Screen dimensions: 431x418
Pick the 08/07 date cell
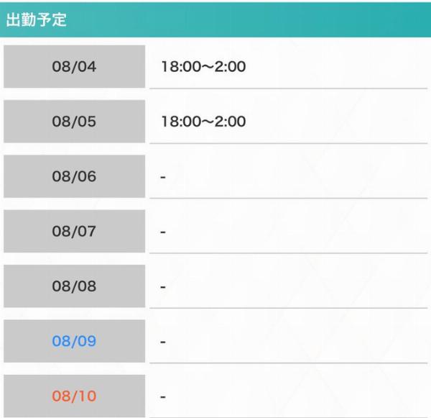tap(74, 232)
